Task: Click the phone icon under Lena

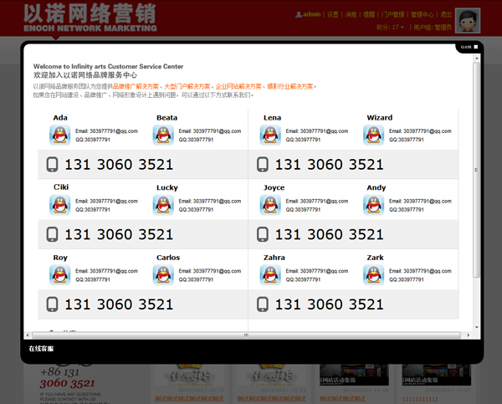Action: click(x=263, y=164)
